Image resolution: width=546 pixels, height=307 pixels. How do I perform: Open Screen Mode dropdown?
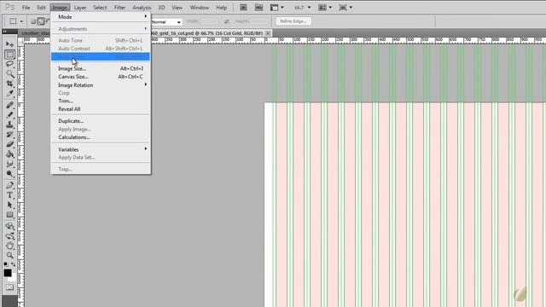[346, 8]
